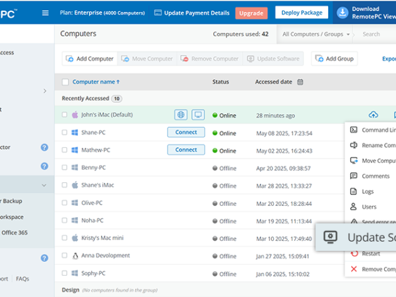Click the red X Remove Computer icon
The height and width of the screenshot is (297, 396).
click(x=354, y=269)
